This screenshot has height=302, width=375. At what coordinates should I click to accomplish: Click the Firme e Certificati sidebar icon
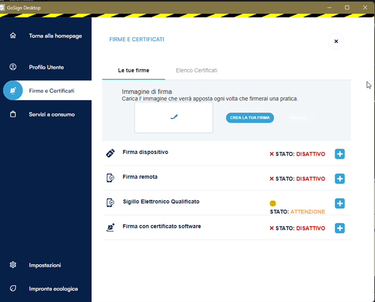pos(13,90)
